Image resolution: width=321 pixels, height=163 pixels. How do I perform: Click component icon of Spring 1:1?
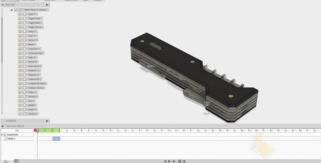click(24, 40)
